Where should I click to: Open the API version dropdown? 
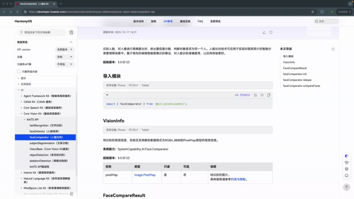pyautogui.click(x=64, y=49)
